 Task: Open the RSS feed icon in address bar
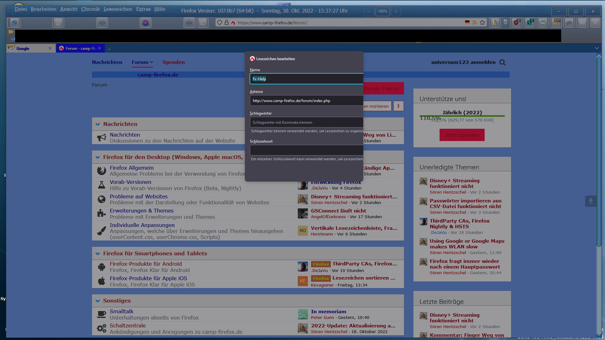click(x=475, y=23)
